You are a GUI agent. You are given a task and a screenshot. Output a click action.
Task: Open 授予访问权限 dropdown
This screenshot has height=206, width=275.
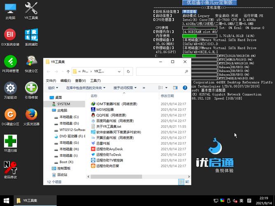click(125, 88)
